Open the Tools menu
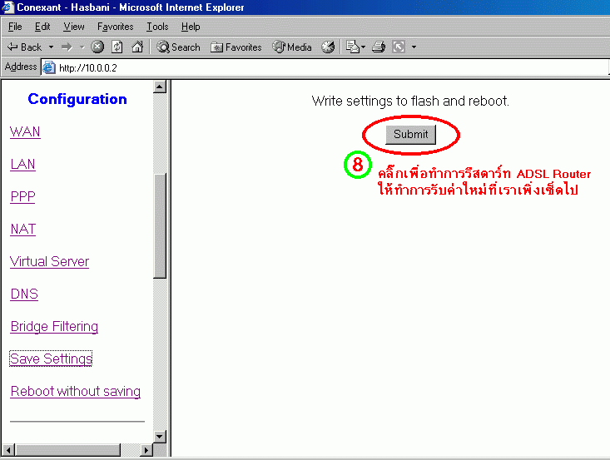The height and width of the screenshot is (460, 610). click(x=157, y=27)
